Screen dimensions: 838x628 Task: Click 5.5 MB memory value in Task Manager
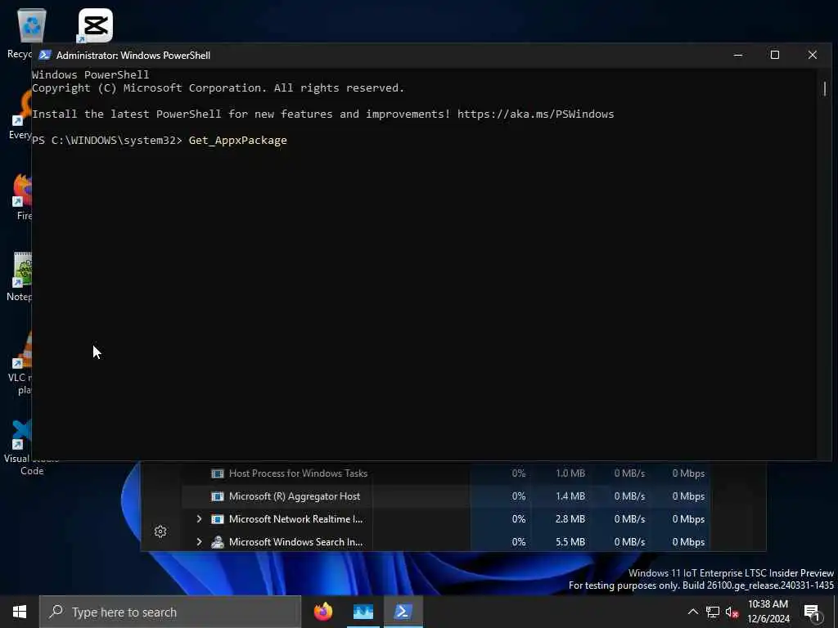click(x=570, y=542)
